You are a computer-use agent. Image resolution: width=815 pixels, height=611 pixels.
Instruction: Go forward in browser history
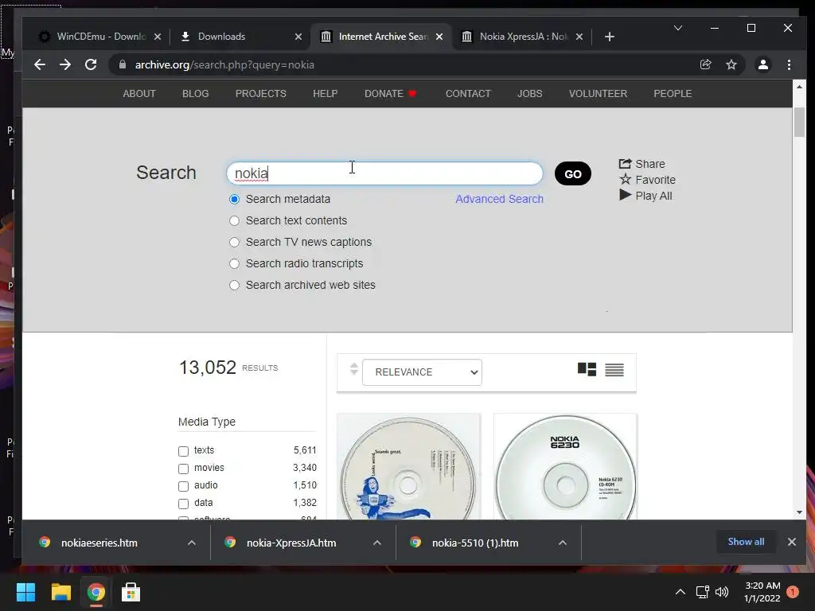pyautogui.click(x=65, y=64)
